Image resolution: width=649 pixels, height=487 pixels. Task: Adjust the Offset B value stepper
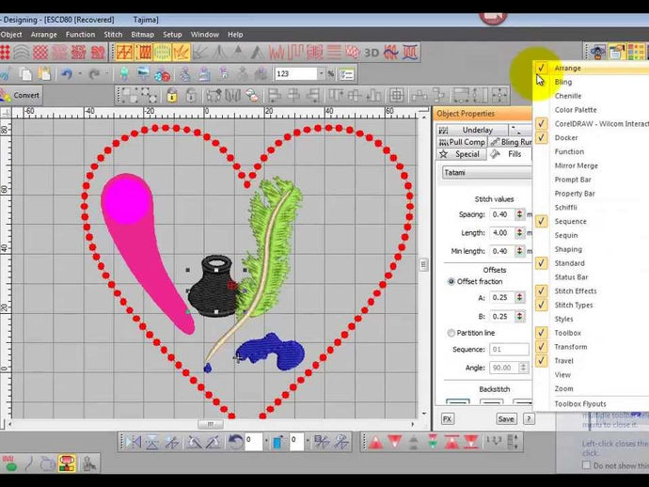click(x=519, y=316)
